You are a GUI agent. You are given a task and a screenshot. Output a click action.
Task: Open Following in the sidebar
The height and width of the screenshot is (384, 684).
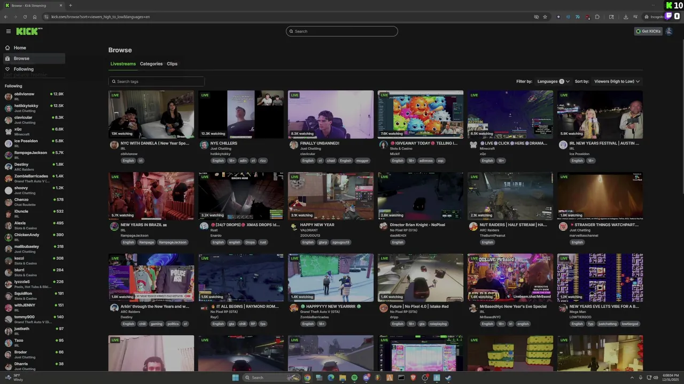[34, 69]
